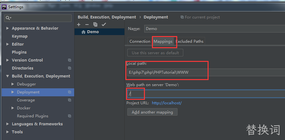Select Editor in settings tree
Screen dimensions: 285x140
(18, 44)
